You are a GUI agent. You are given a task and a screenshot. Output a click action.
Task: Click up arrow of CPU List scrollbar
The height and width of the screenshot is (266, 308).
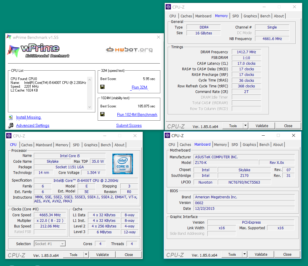(x=89, y=79)
